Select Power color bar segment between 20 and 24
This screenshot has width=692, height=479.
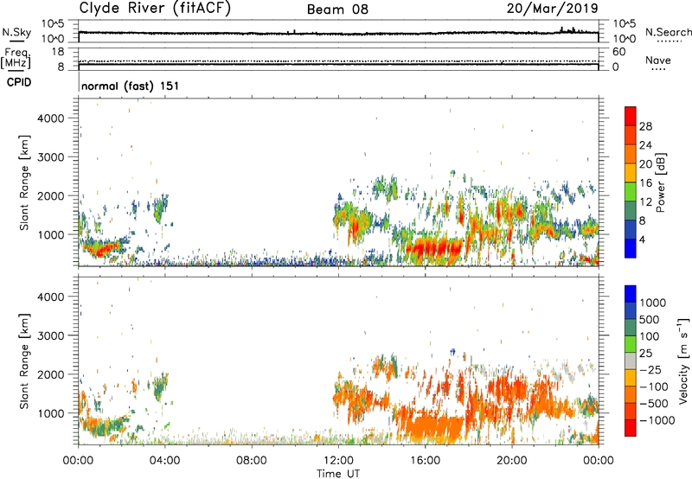coord(631,154)
